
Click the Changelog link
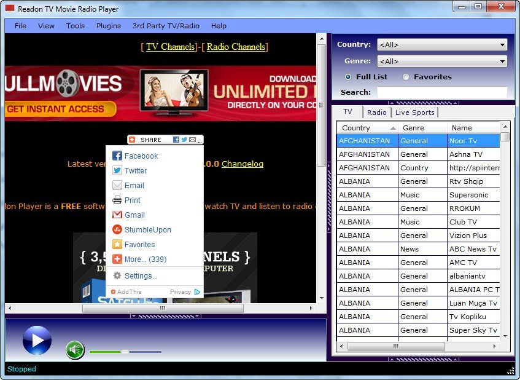click(x=243, y=164)
